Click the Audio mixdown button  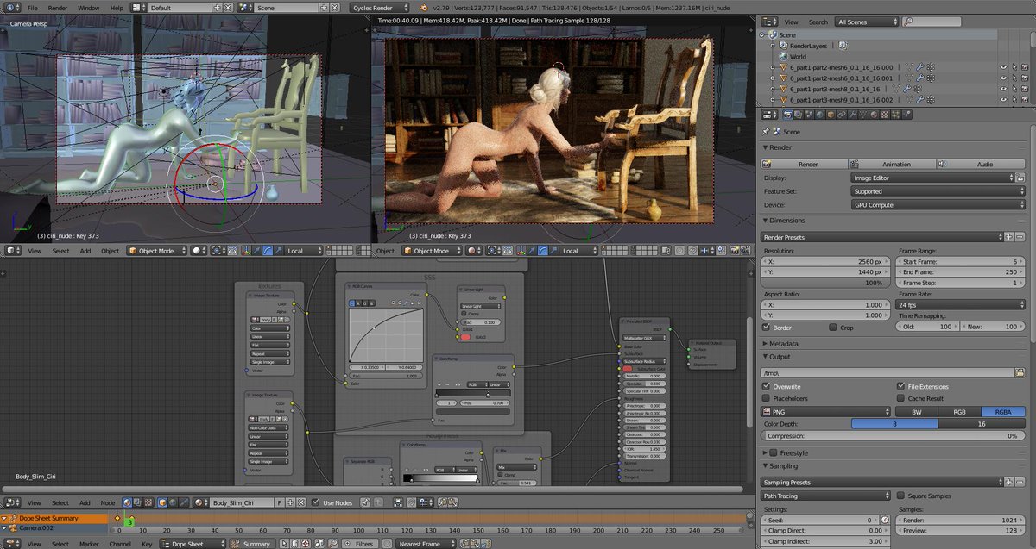980,164
